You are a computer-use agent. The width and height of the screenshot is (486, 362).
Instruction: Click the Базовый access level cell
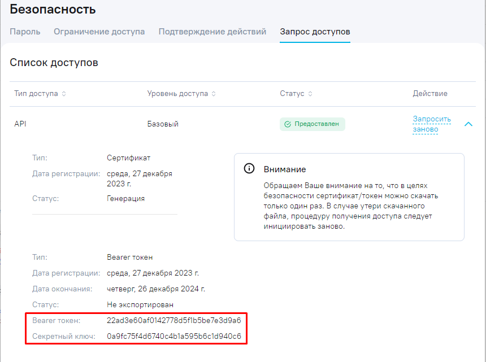(x=163, y=124)
